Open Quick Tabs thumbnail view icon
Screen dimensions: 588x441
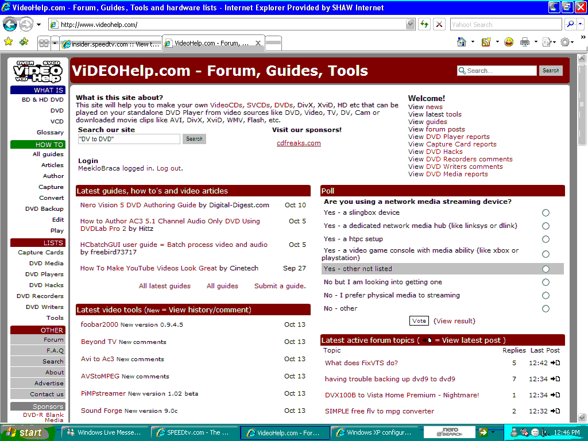pos(44,43)
